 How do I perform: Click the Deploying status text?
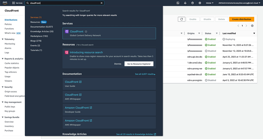click(230, 39)
